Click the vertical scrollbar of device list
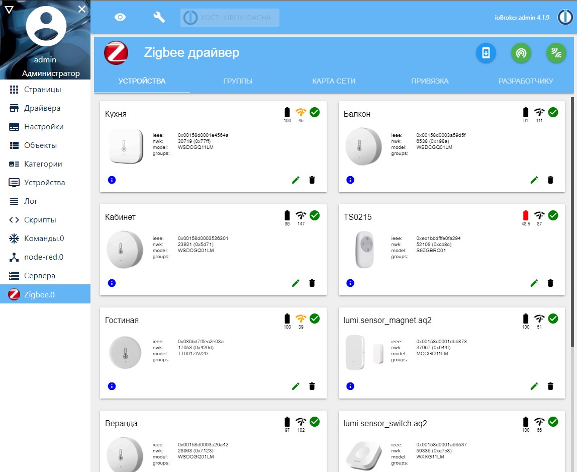 pos(572,221)
